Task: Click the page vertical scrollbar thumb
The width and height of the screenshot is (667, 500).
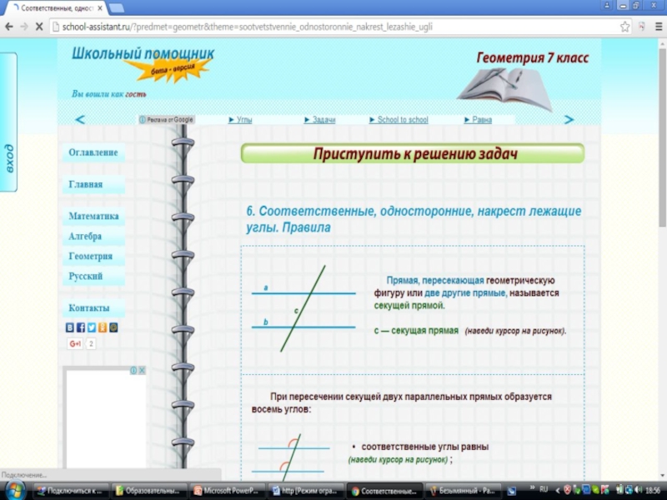Action: click(x=662, y=137)
